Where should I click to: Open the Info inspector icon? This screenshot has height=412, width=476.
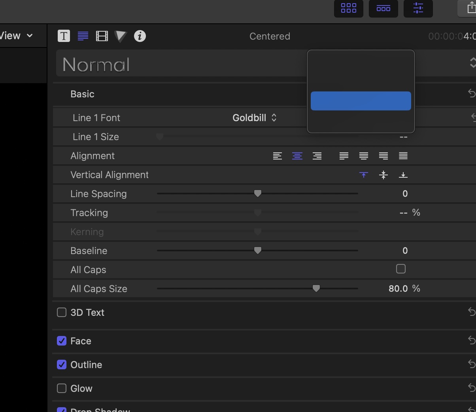[140, 36]
